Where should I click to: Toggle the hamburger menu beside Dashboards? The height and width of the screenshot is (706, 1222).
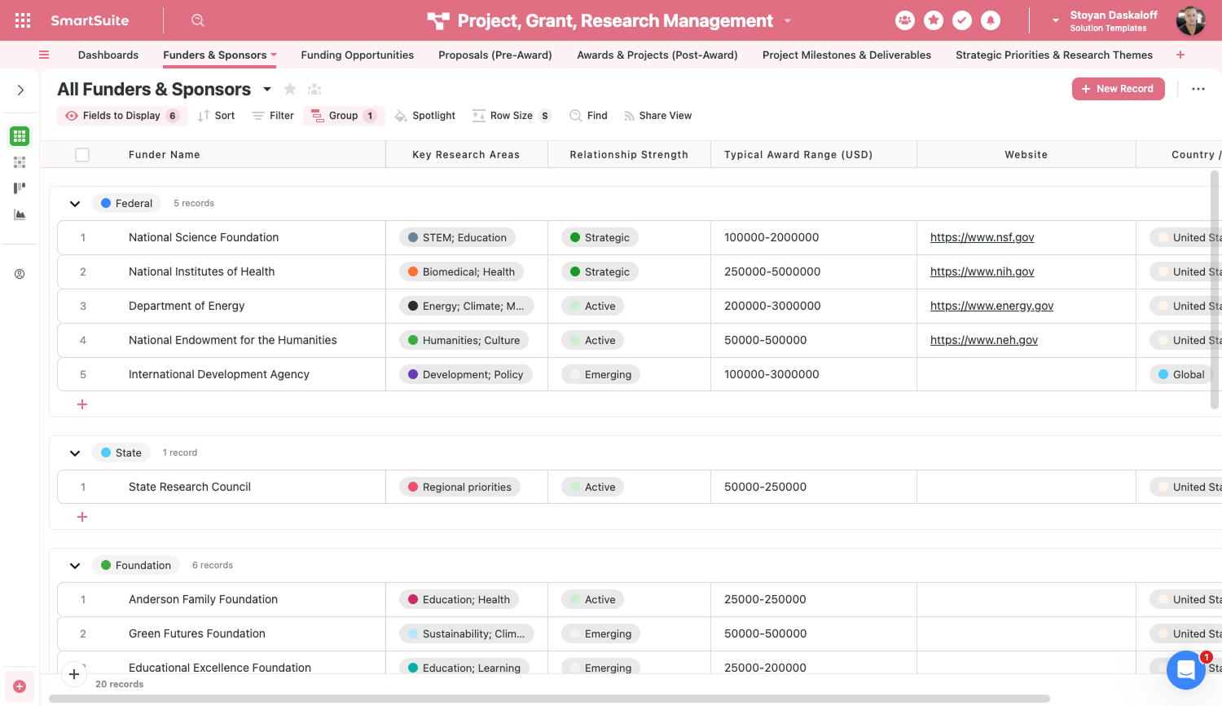click(x=44, y=55)
